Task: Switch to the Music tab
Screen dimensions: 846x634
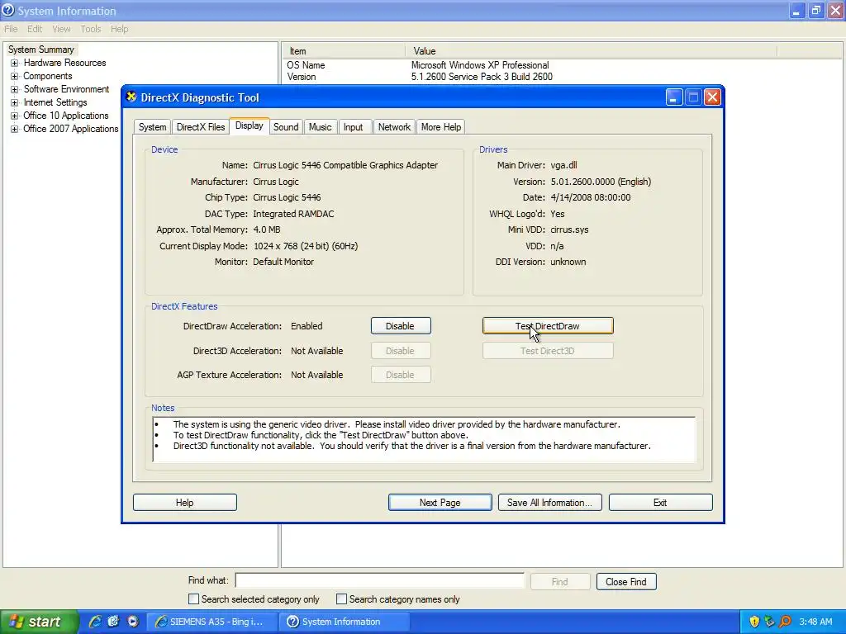Action: click(320, 127)
